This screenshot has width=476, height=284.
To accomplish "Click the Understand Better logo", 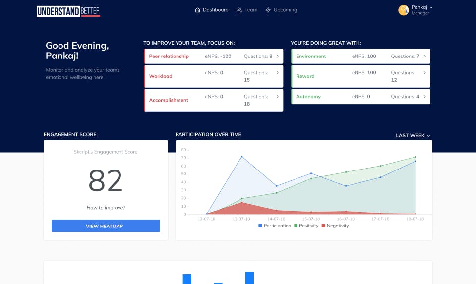I will [68, 11].
